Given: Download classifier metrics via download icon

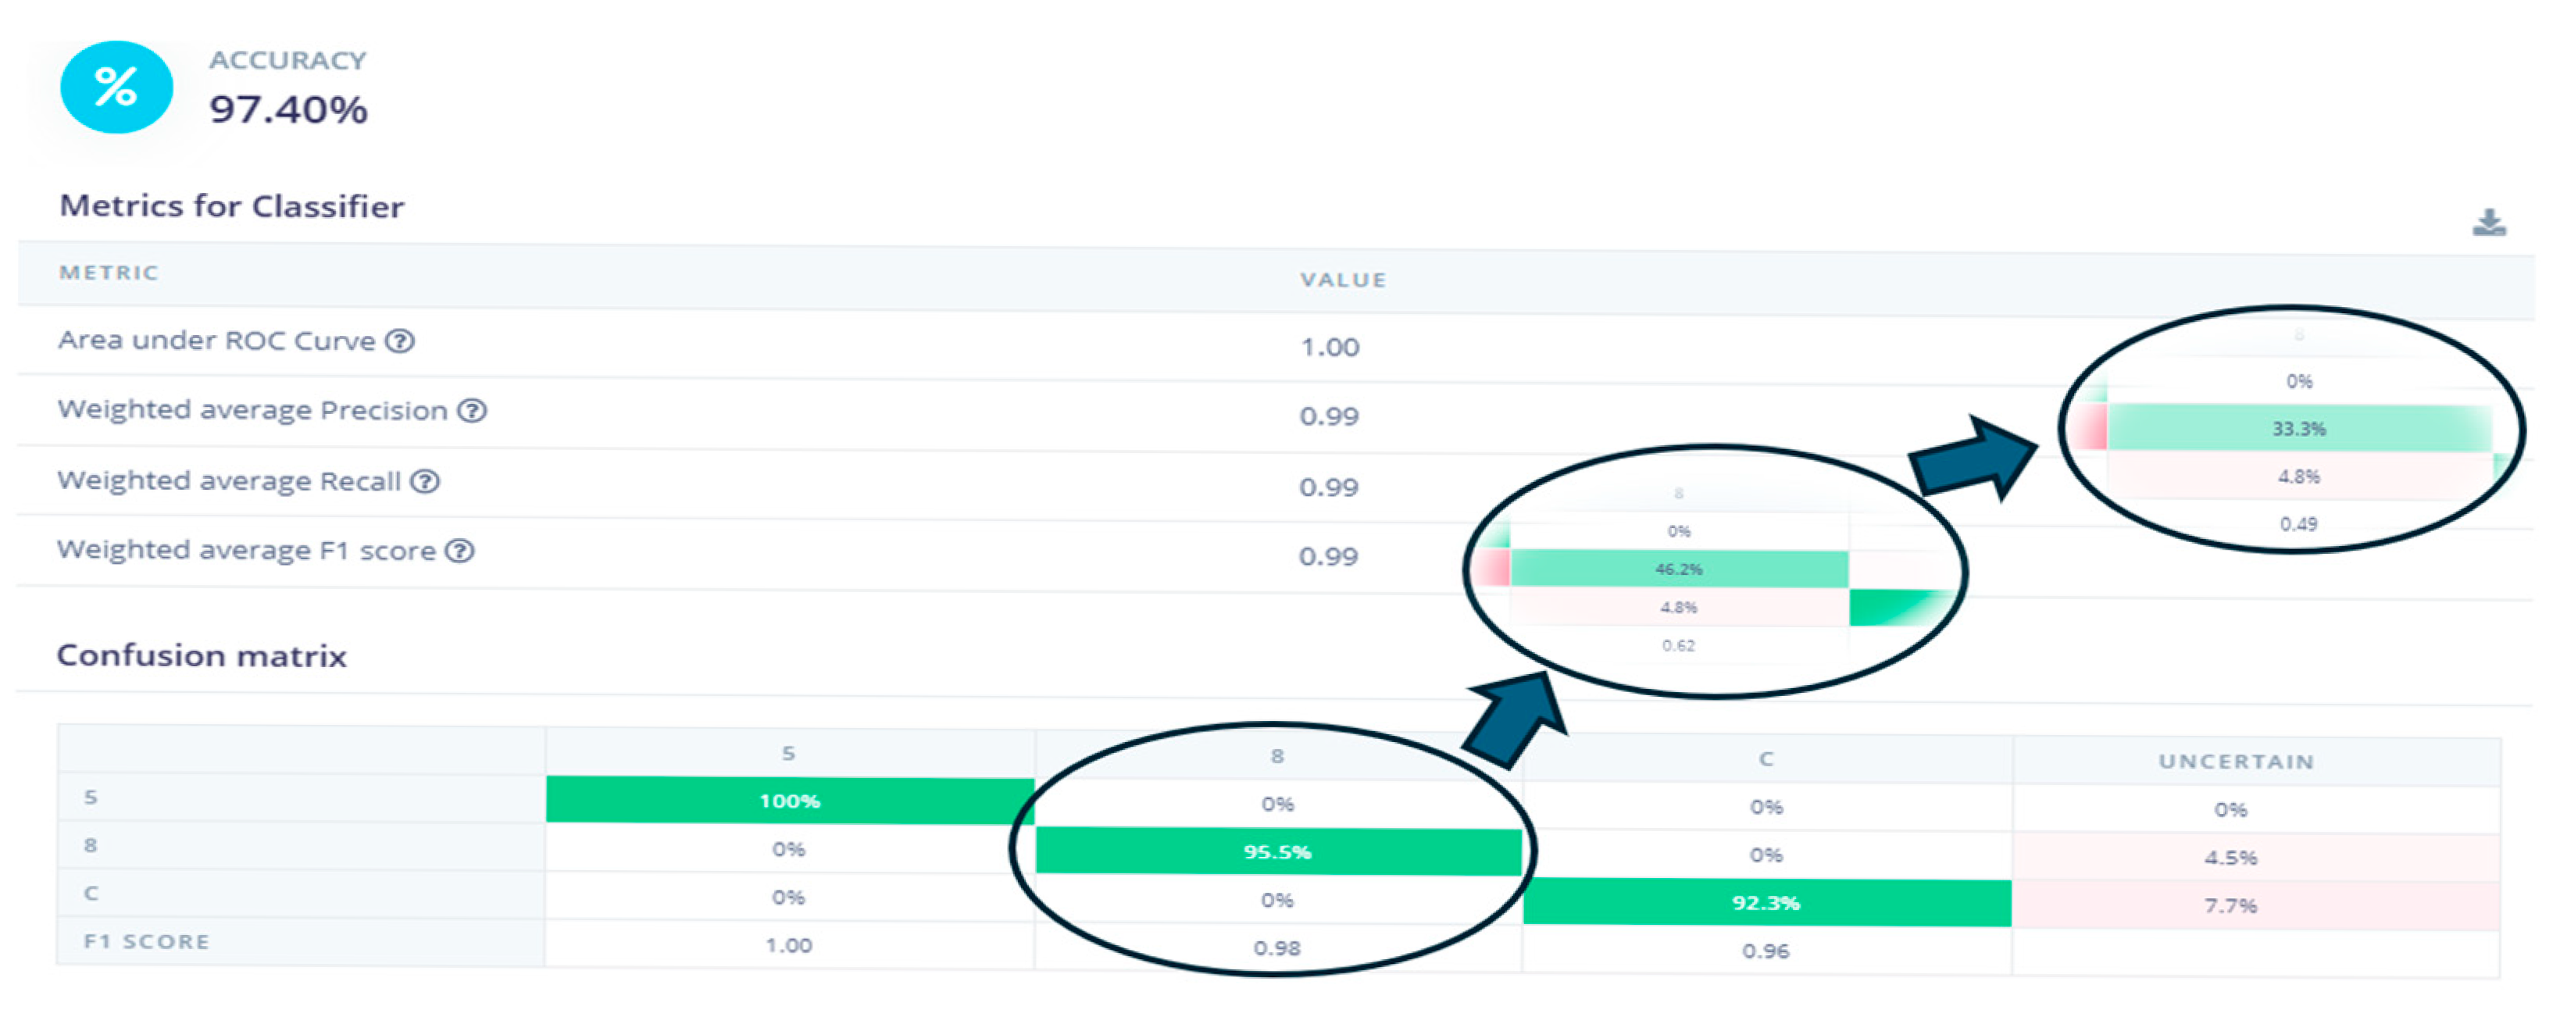Looking at the screenshot, I should point(2488,223).
